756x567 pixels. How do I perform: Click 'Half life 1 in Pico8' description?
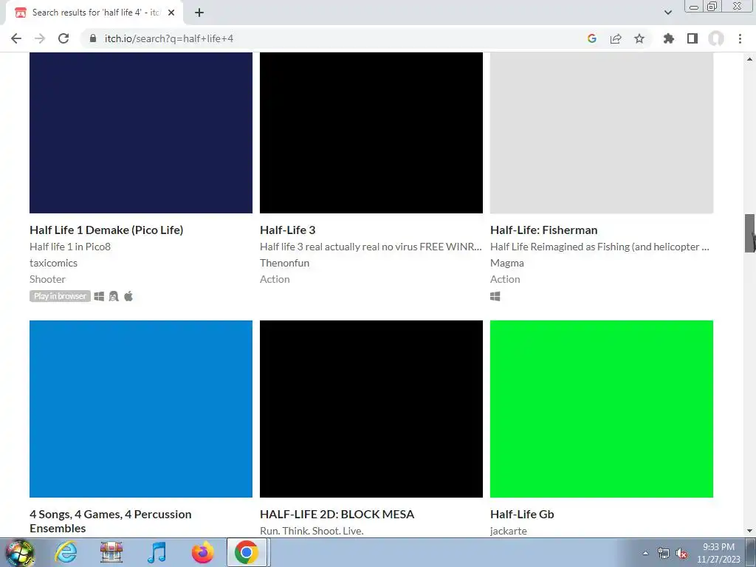[70, 247]
